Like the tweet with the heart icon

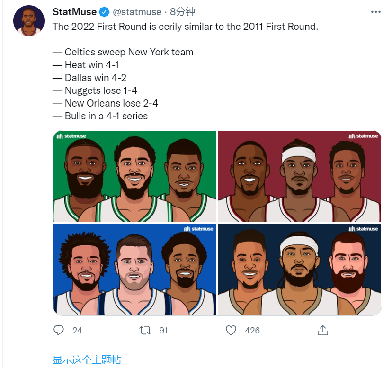(x=231, y=330)
